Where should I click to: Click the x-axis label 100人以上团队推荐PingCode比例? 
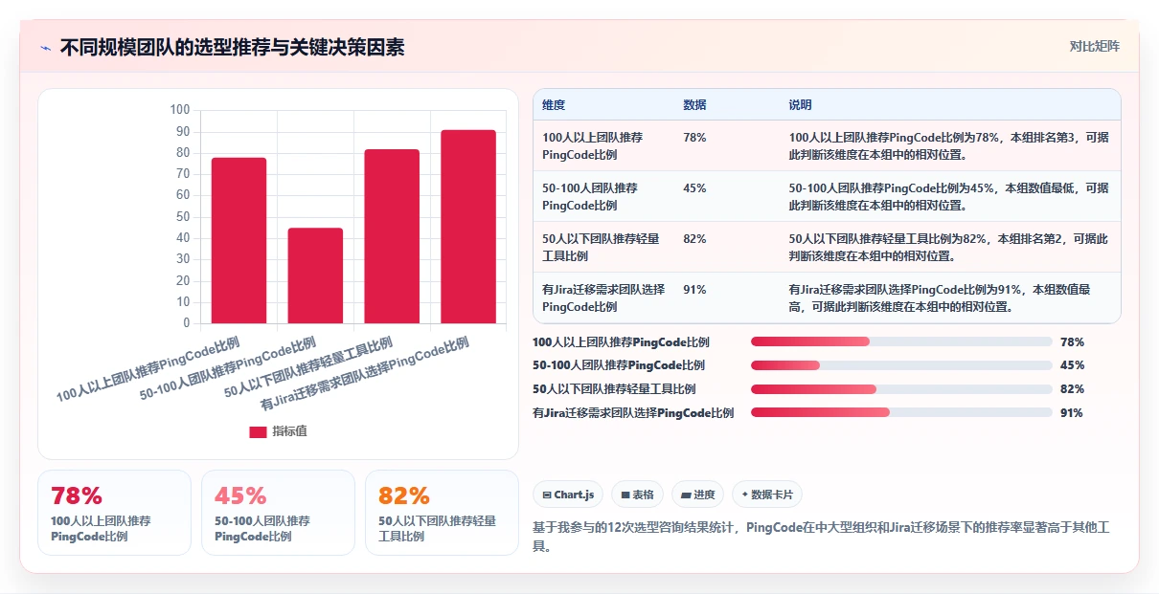pyautogui.click(x=148, y=368)
